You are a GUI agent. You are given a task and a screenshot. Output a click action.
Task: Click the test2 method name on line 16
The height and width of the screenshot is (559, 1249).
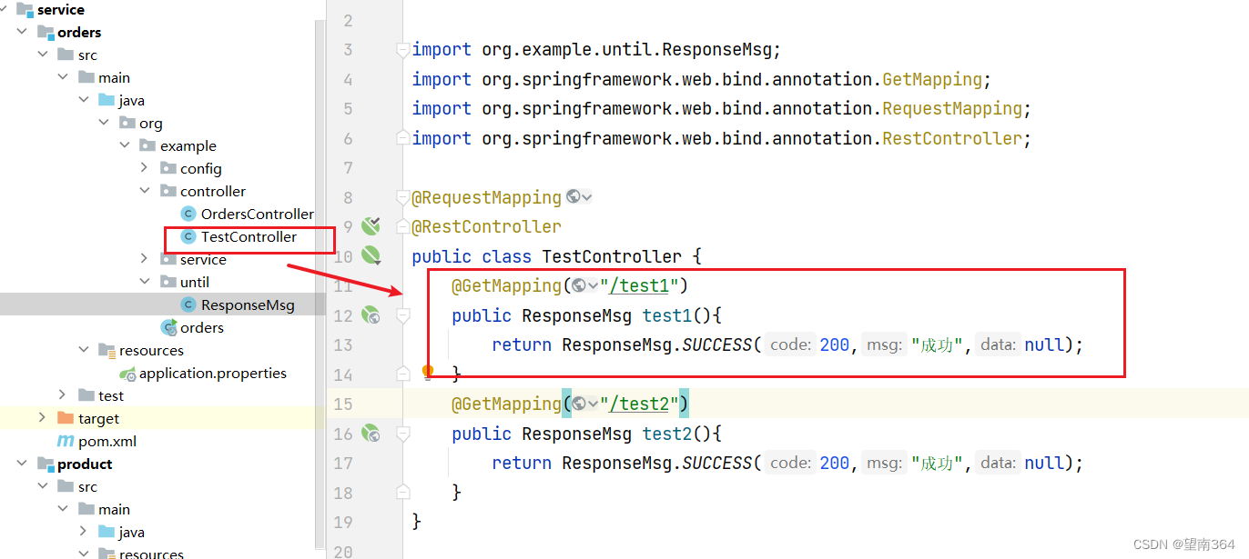667,434
